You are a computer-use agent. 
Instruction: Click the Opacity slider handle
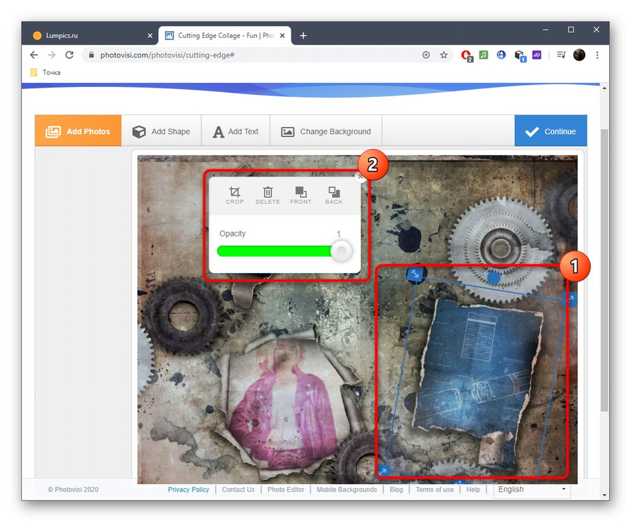pos(341,251)
